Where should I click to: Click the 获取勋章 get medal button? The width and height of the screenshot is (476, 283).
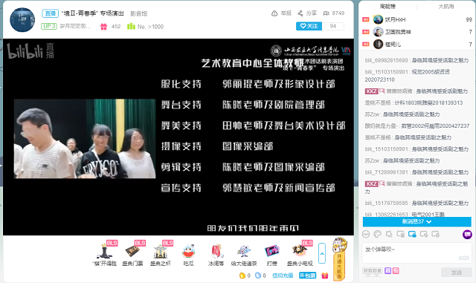(x=372, y=271)
